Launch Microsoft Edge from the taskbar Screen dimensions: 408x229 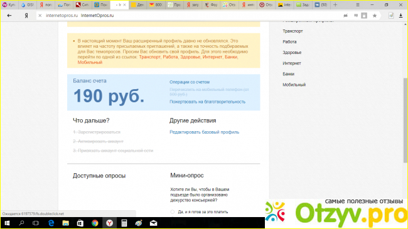tap(51, 223)
